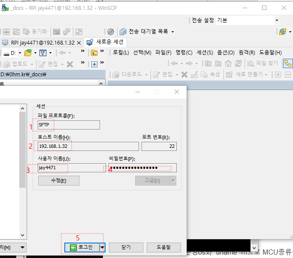Open the 로컬(L) menu
The image size is (293, 258).
(121, 53)
